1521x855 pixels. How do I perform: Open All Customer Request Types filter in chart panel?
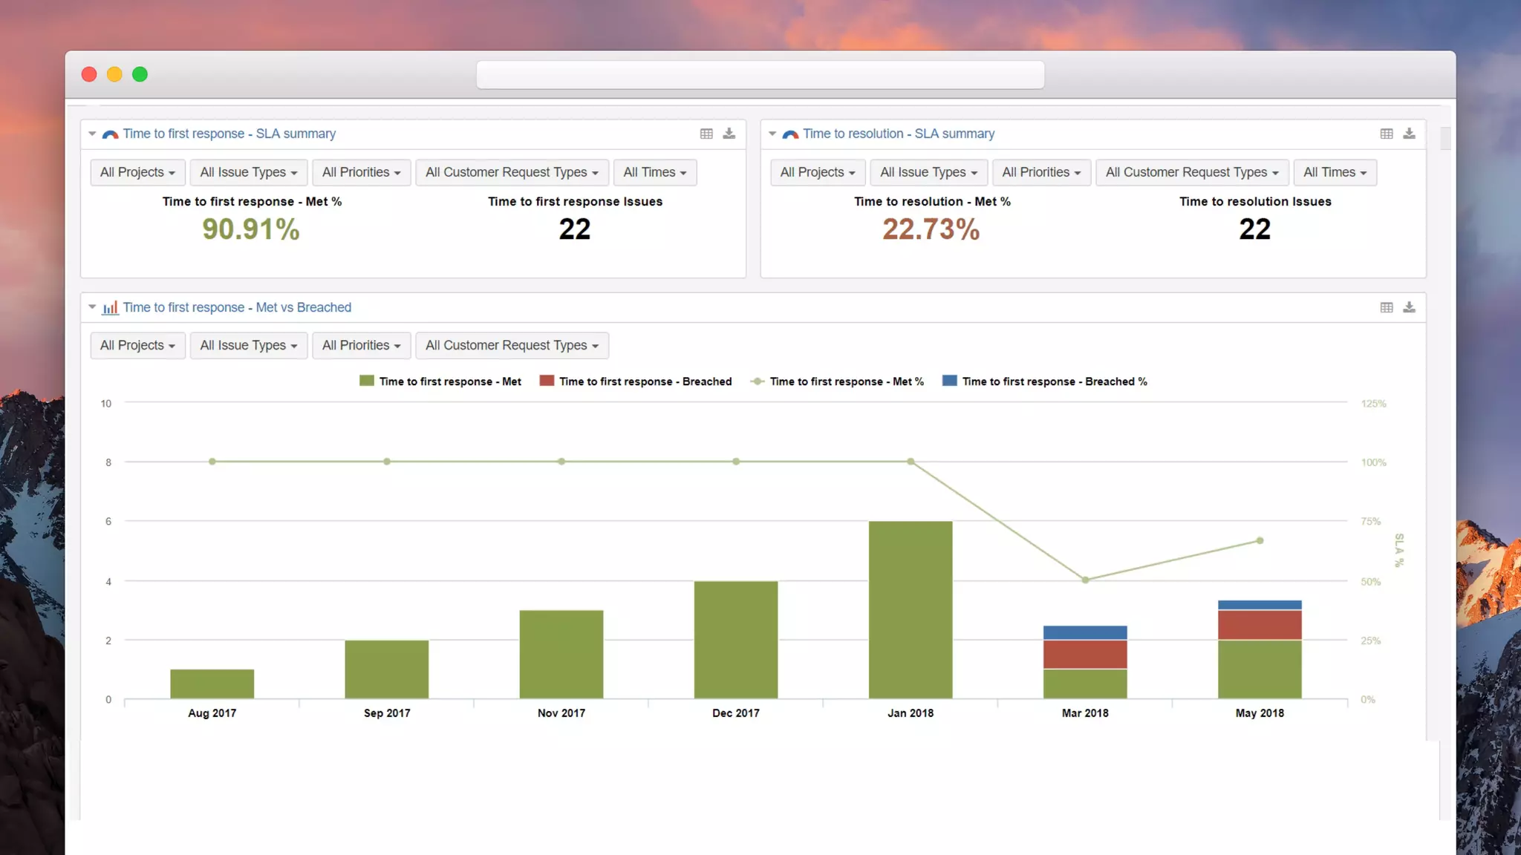(x=512, y=345)
